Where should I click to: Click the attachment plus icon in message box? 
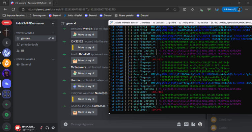click(x=66, y=124)
